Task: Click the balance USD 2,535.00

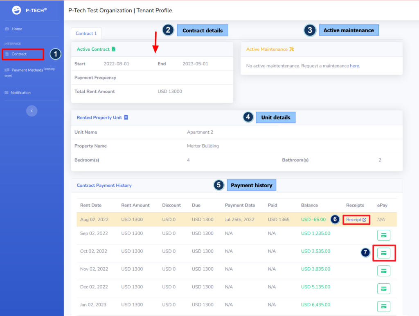Action: pyautogui.click(x=315, y=251)
